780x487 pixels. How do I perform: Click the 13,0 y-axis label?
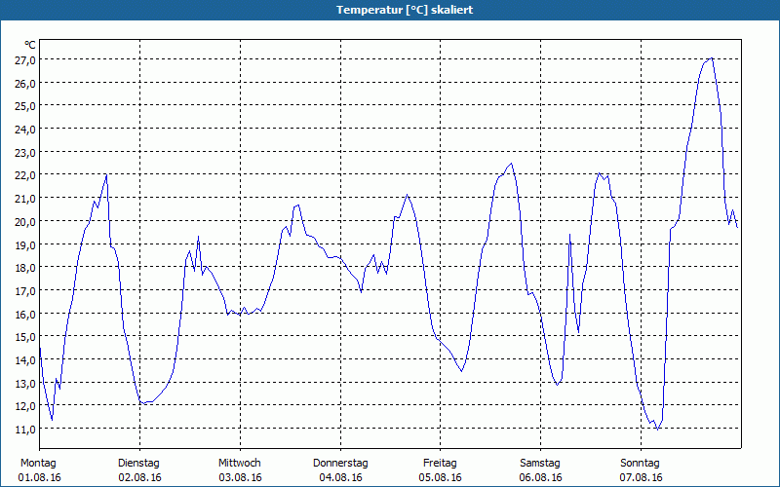[x=25, y=384]
